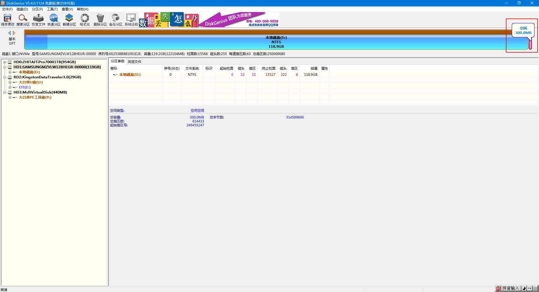The height and width of the screenshot is (292, 539).
Task: Click the 格式化 (Format) toolbar icon
Action: [x=85, y=20]
